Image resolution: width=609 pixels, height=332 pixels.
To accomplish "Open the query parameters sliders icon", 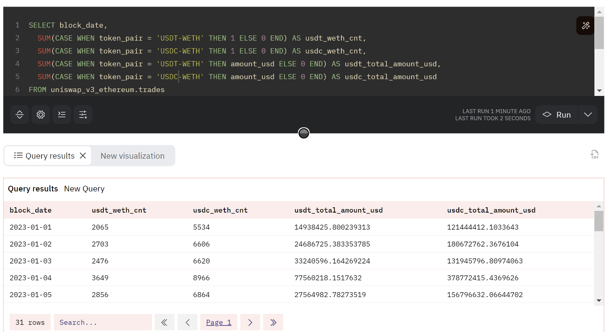I will [83, 114].
